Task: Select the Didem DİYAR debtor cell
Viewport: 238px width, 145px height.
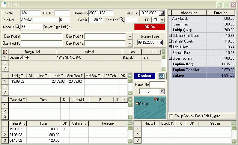Action: [x=32, y=58]
